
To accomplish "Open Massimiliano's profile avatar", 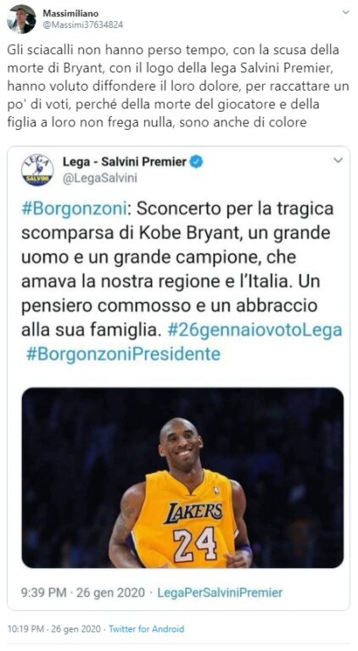I will pos(21,19).
